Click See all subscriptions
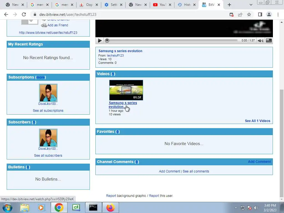Image resolution: width=284 pixels, height=213 pixels. tap(48, 110)
